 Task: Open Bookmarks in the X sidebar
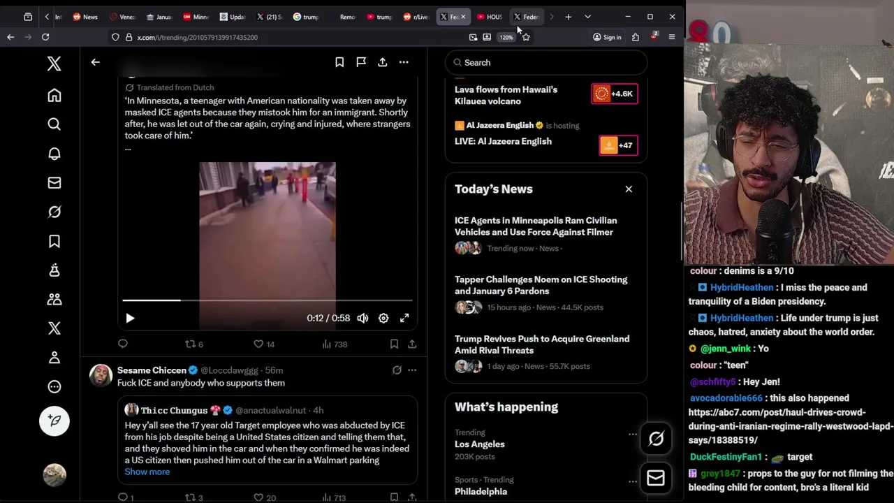click(x=54, y=241)
